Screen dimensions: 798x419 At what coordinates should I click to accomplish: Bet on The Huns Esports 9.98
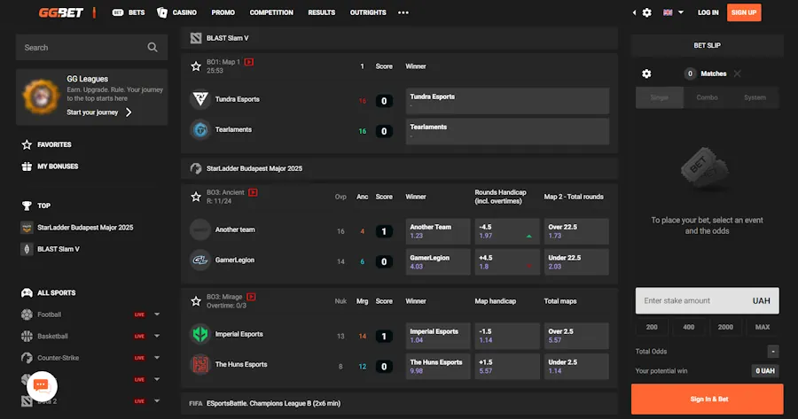pos(438,366)
